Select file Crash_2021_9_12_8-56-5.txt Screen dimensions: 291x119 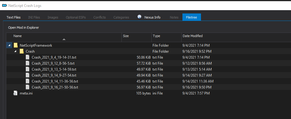(x=53, y=63)
